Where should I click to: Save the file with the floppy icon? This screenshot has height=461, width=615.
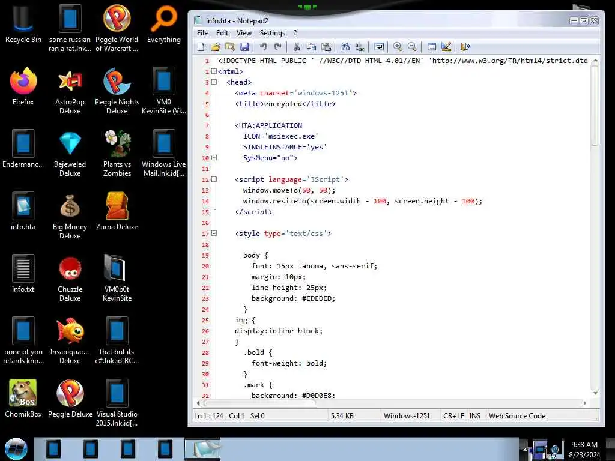tap(244, 47)
